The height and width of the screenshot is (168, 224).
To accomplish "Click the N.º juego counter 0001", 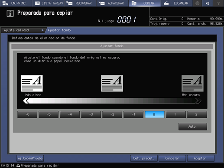I will point(127,19).
